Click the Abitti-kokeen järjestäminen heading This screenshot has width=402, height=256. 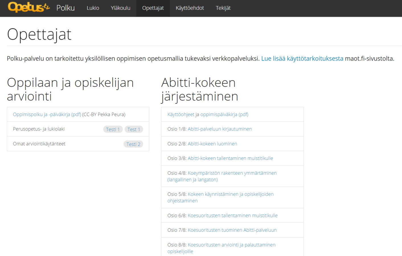200,89
